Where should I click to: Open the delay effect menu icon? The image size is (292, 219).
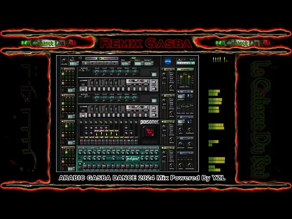(192, 117)
